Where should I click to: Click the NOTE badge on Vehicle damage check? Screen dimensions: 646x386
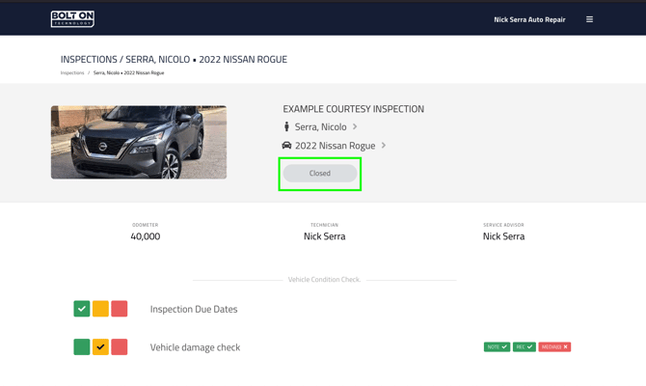pyautogui.click(x=497, y=346)
